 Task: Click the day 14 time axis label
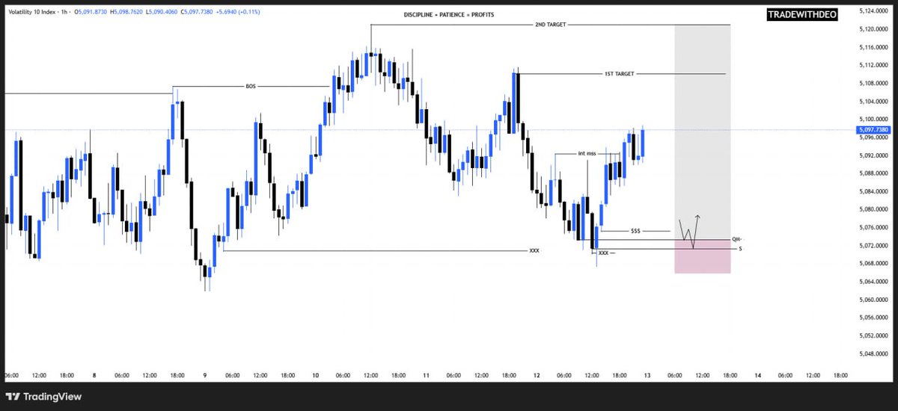coord(758,376)
